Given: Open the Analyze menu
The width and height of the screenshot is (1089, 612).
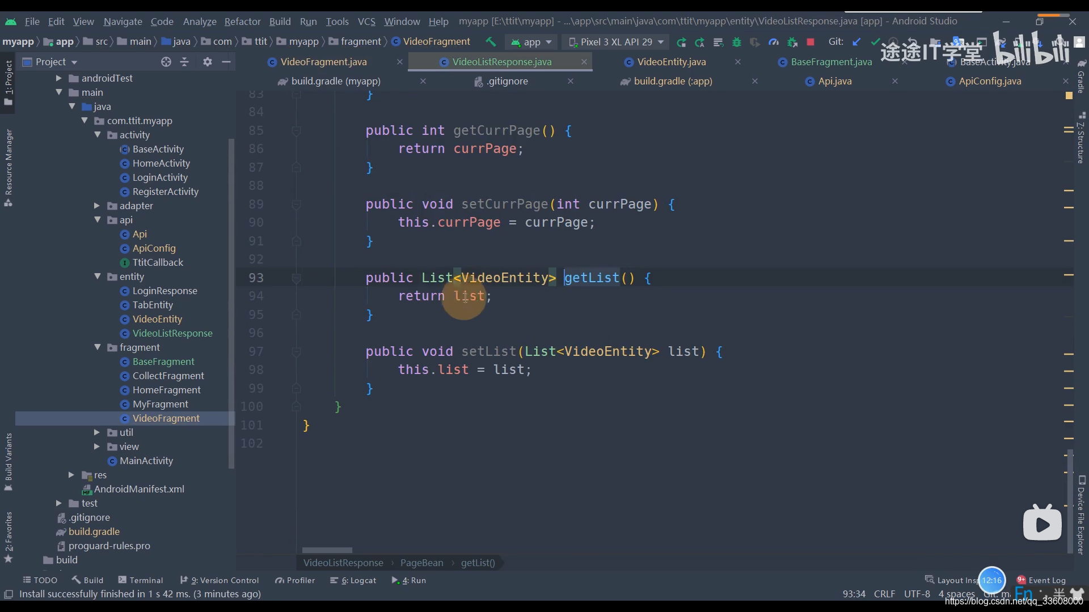Looking at the screenshot, I should (200, 22).
